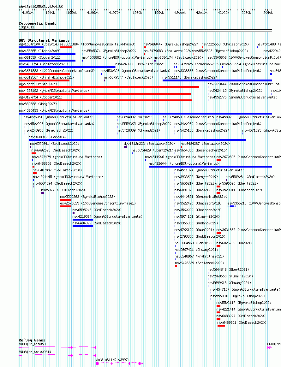Click nsv6483277 (Sedlazeck2020) label
The height and width of the screenshot is (367, 281).
pos(241,316)
